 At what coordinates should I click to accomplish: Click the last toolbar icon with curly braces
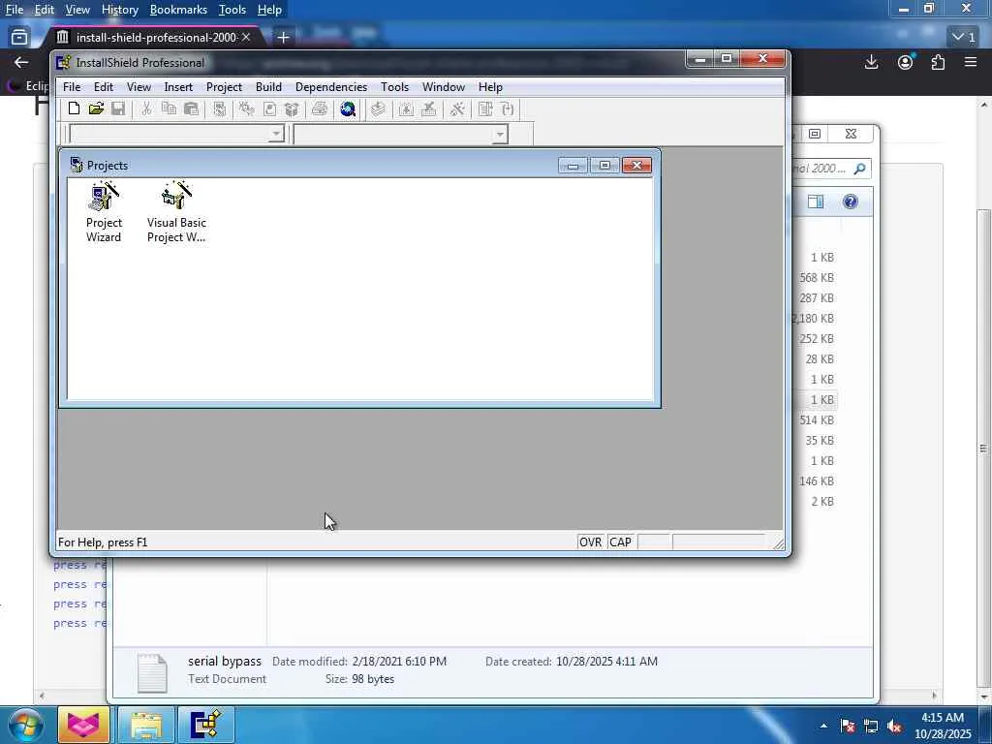(x=508, y=108)
